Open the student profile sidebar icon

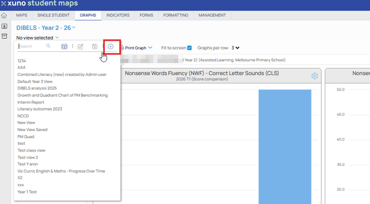(x=4, y=26)
